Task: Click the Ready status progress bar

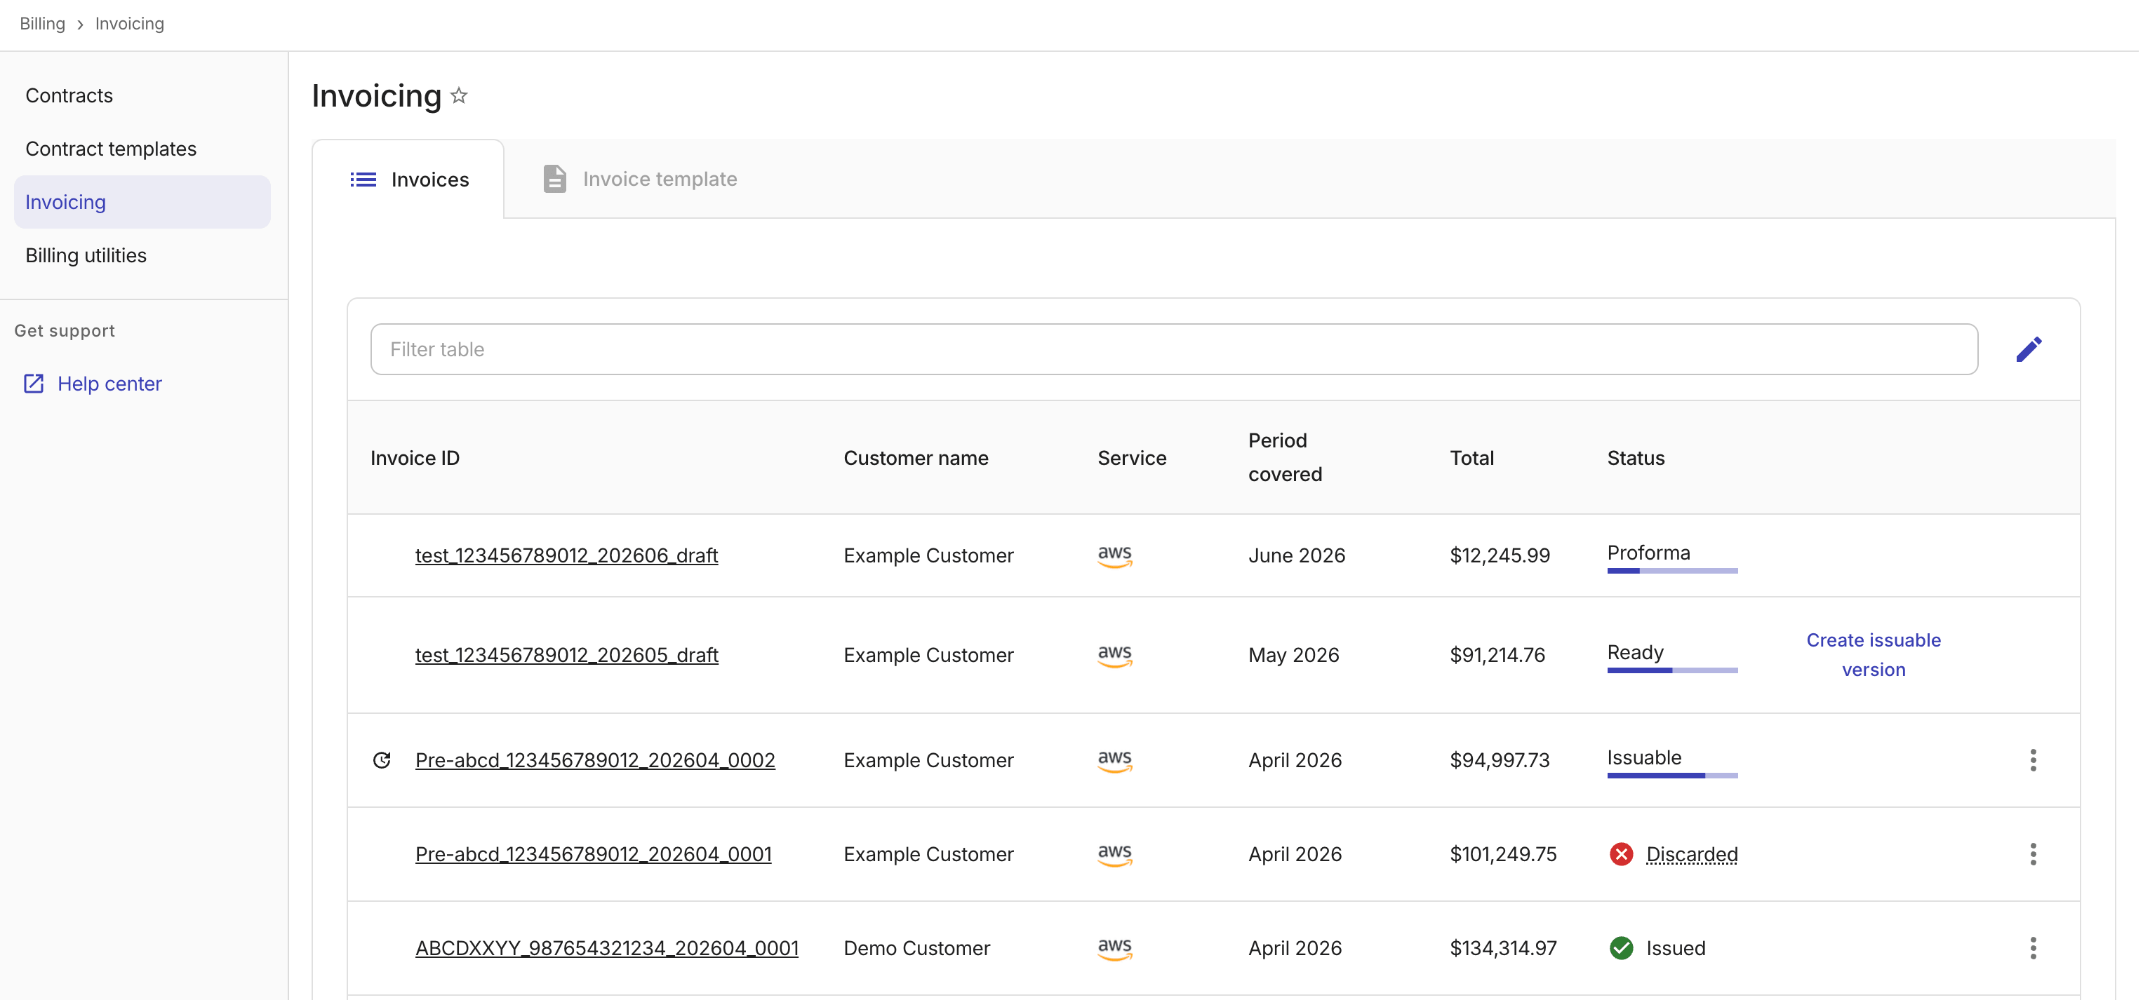Action: (x=1672, y=670)
